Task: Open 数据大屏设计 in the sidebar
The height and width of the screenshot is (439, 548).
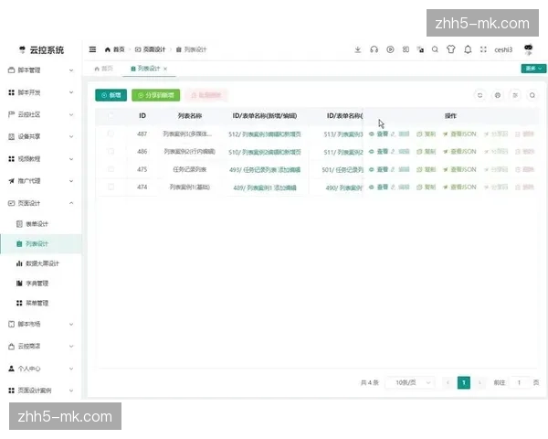Action: click(x=40, y=263)
